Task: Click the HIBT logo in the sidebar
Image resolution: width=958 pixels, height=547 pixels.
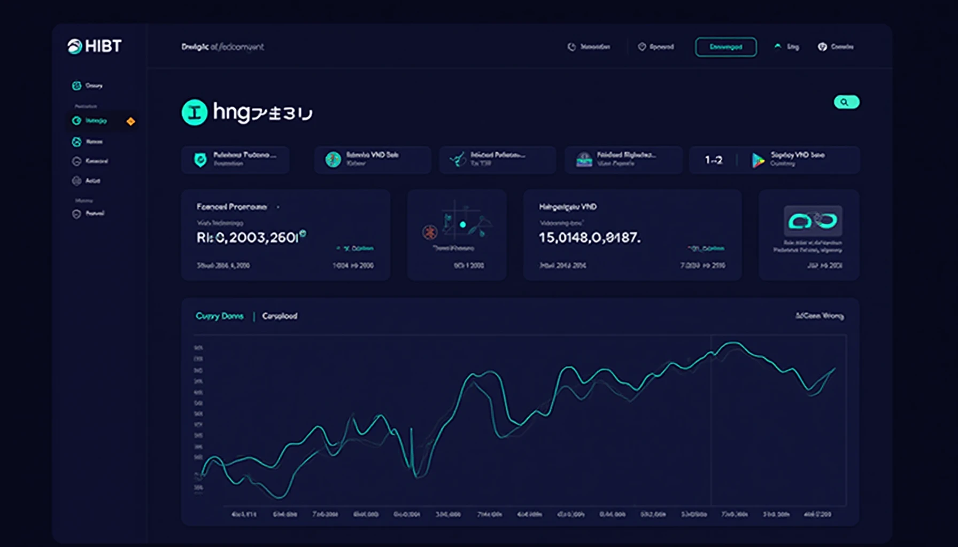Action: [x=95, y=46]
